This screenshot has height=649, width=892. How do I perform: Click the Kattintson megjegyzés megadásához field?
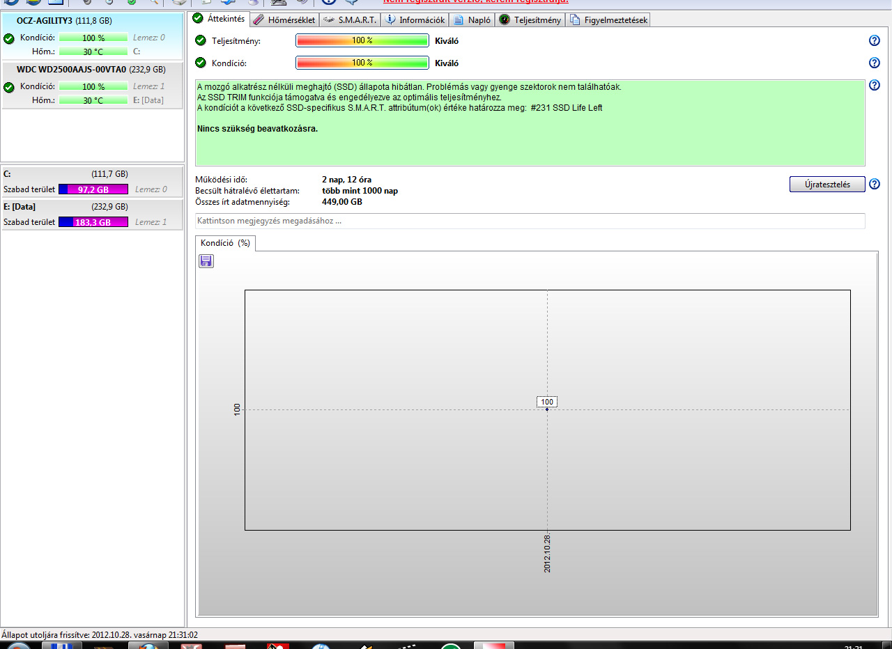tap(530, 221)
